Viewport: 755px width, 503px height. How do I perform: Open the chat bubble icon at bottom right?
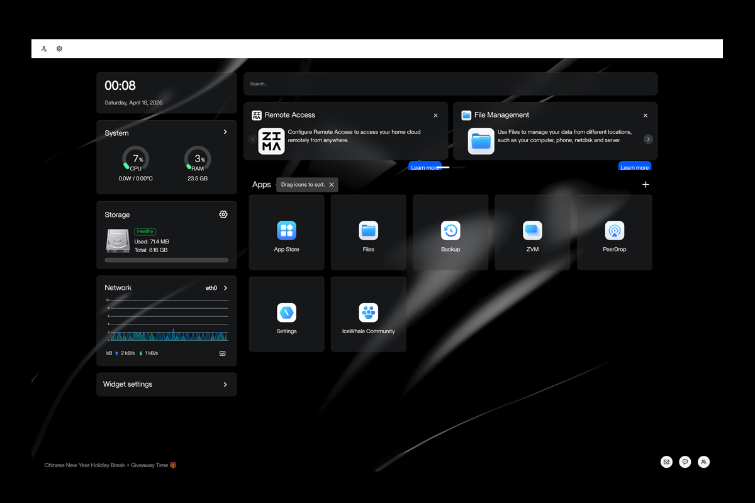[685, 462]
